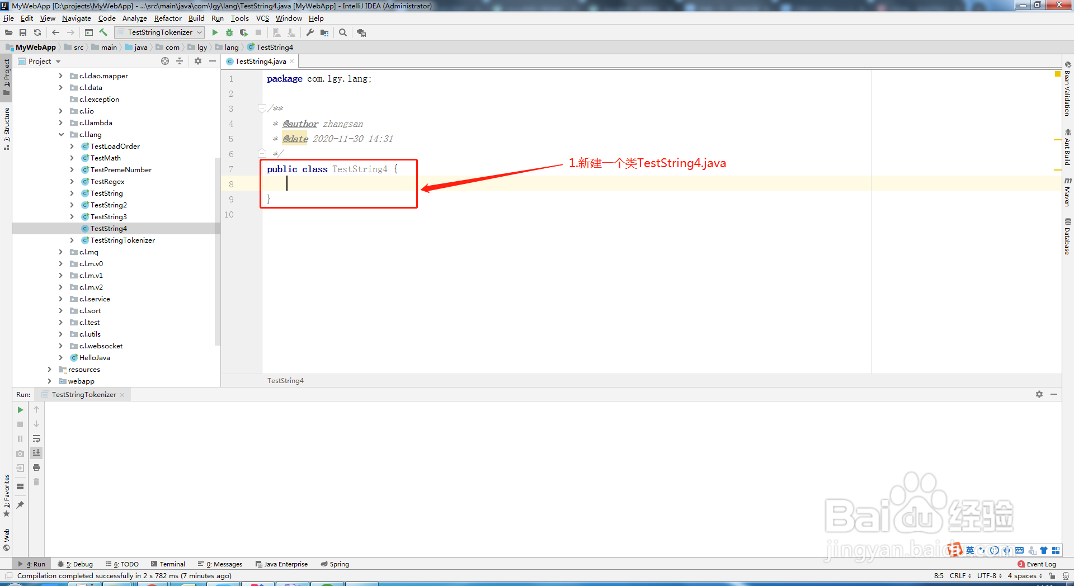Click the 4 spaces indent status widget

tap(1025, 575)
